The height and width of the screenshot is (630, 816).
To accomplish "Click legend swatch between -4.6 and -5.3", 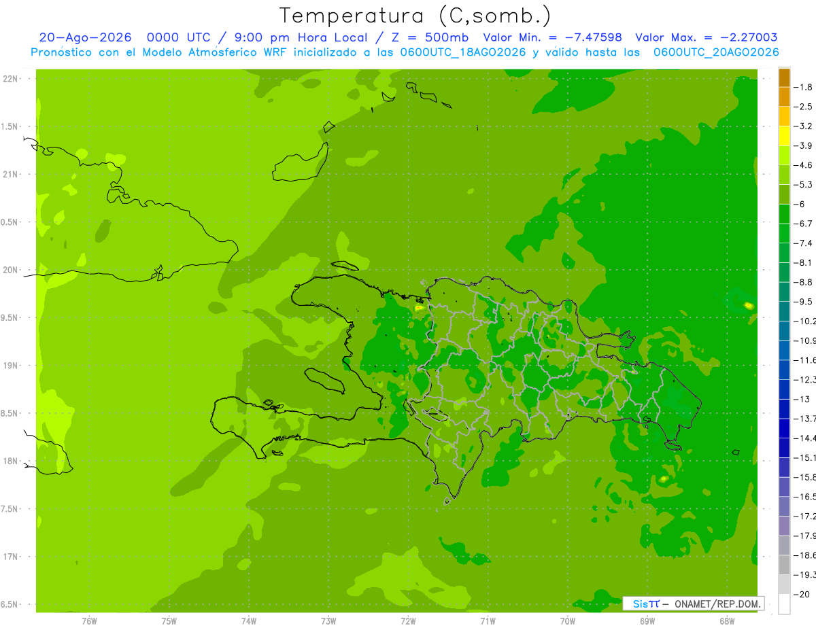I will 784,175.
